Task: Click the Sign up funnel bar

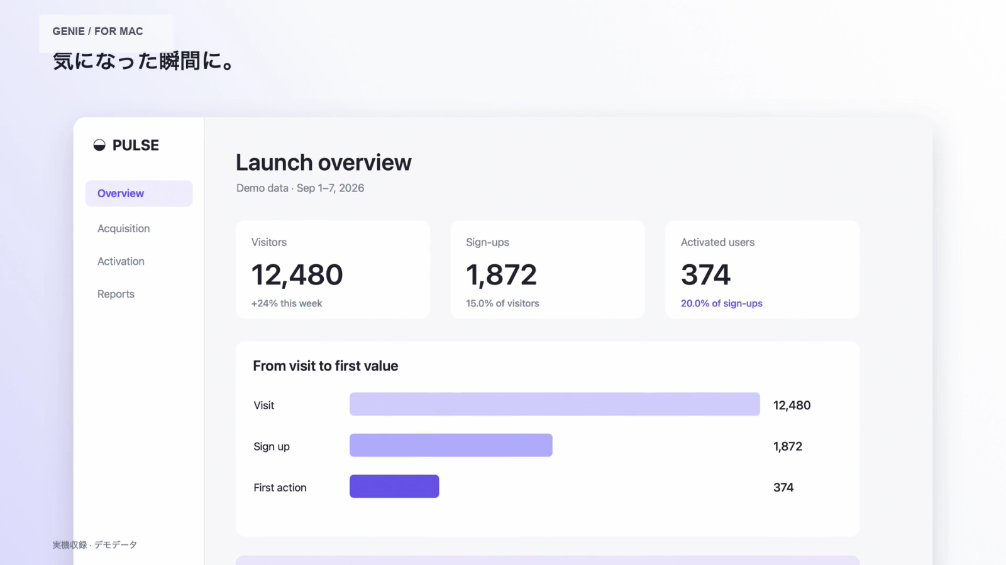Action: [451, 445]
